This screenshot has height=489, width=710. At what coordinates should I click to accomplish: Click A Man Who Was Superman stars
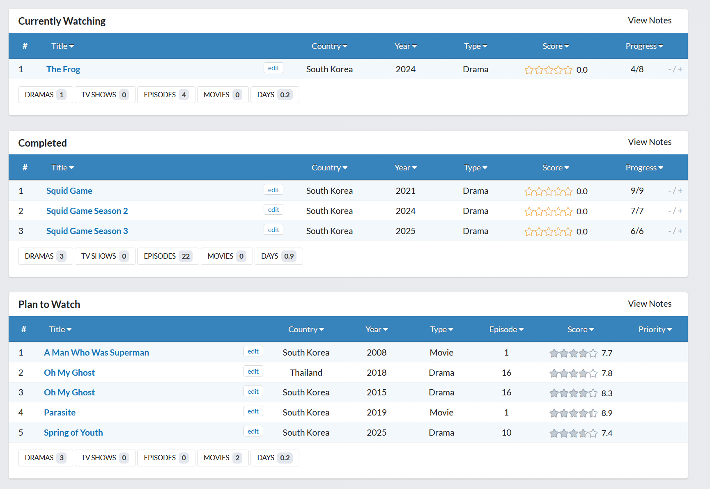pyautogui.click(x=574, y=353)
